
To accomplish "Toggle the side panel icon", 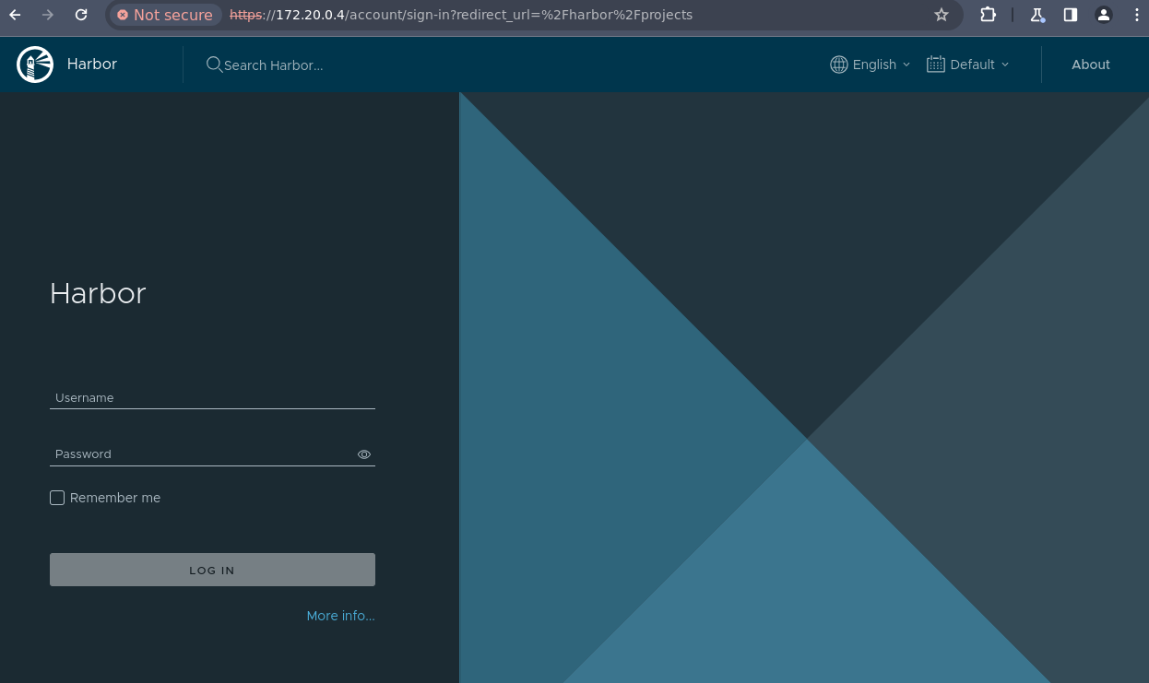I will coord(1071,15).
